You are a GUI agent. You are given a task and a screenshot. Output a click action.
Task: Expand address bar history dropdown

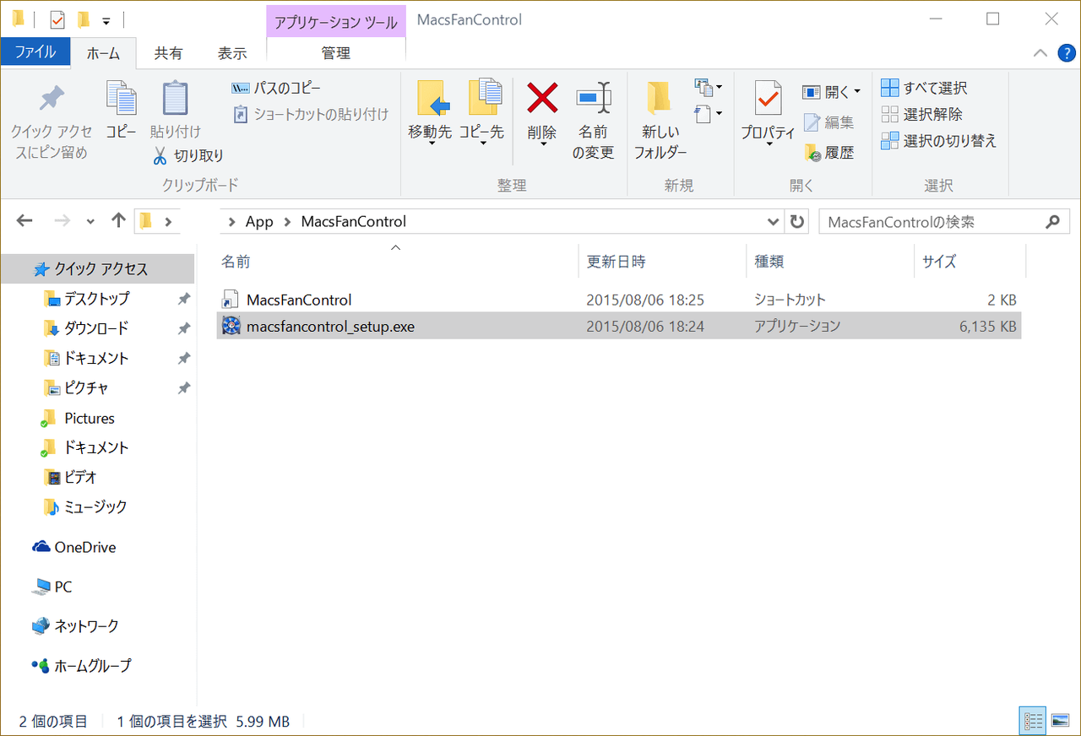point(773,222)
